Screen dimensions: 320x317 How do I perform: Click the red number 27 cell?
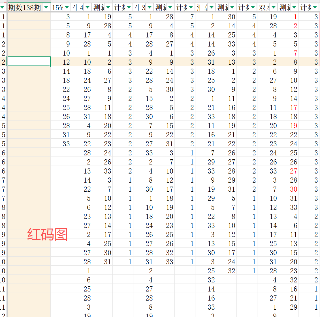pos(288,171)
